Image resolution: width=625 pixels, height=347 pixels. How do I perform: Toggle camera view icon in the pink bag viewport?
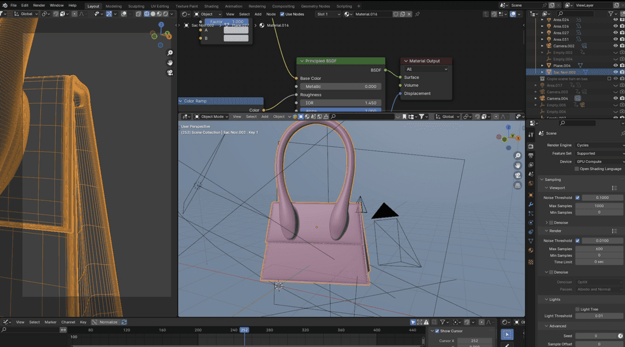518,175
